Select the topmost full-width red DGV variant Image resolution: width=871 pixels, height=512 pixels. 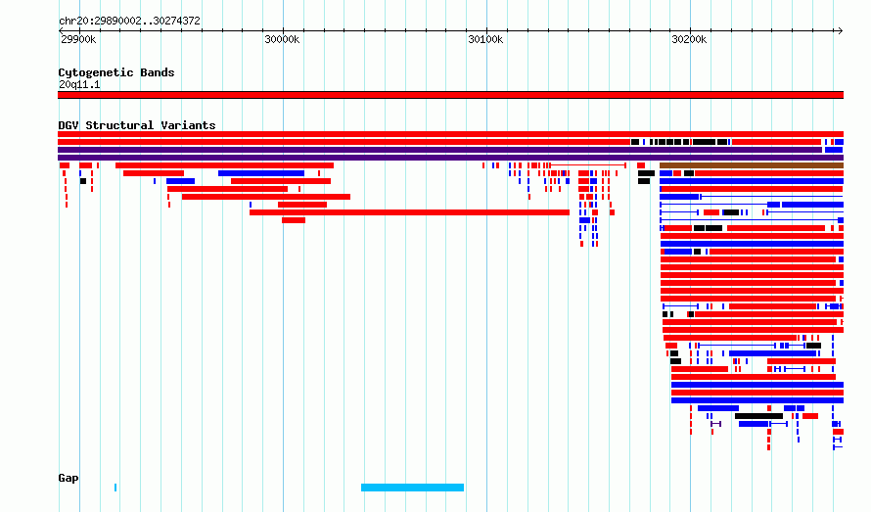click(x=450, y=134)
